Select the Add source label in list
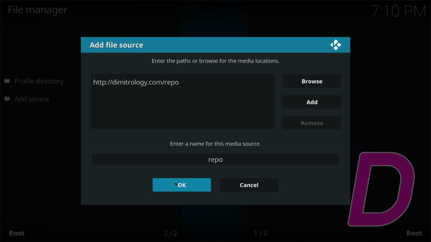 (x=32, y=99)
